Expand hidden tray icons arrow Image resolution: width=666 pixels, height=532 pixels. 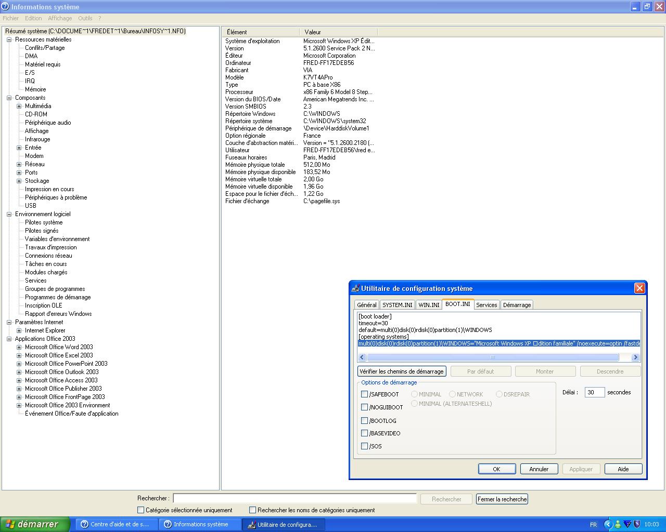pyautogui.click(x=608, y=525)
